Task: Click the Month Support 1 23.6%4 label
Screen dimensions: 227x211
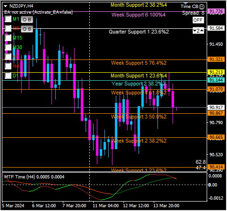Action: pyautogui.click(x=139, y=76)
